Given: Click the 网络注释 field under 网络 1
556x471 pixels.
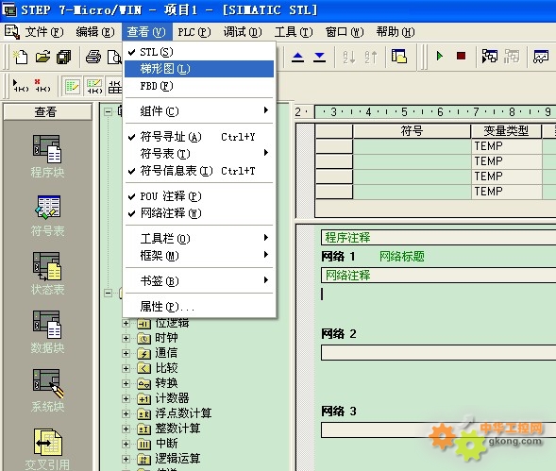Looking at the screenshot, I should point(439,276).
